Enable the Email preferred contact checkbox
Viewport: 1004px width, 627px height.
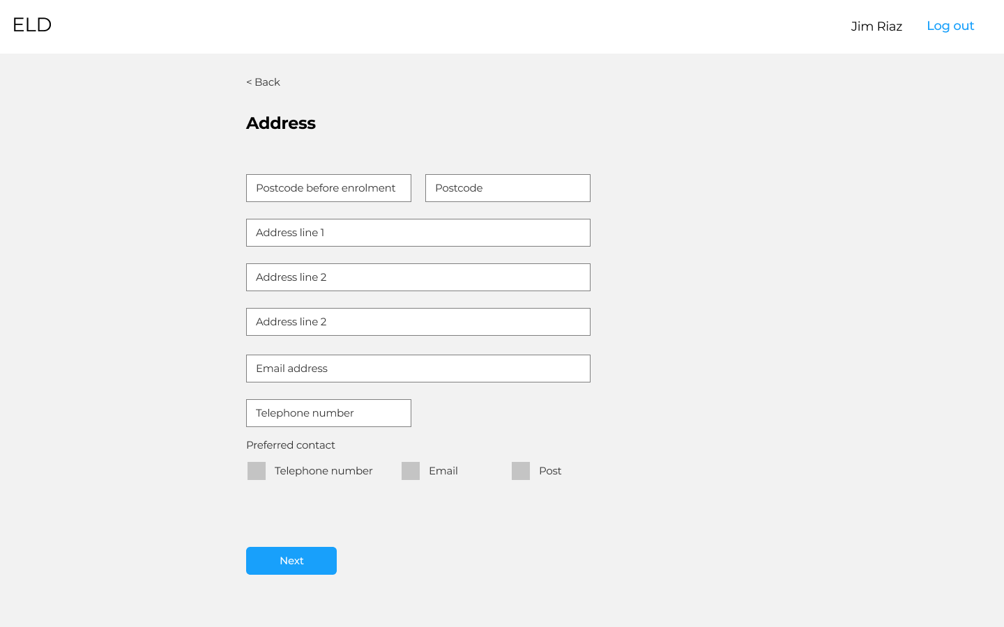411,471
